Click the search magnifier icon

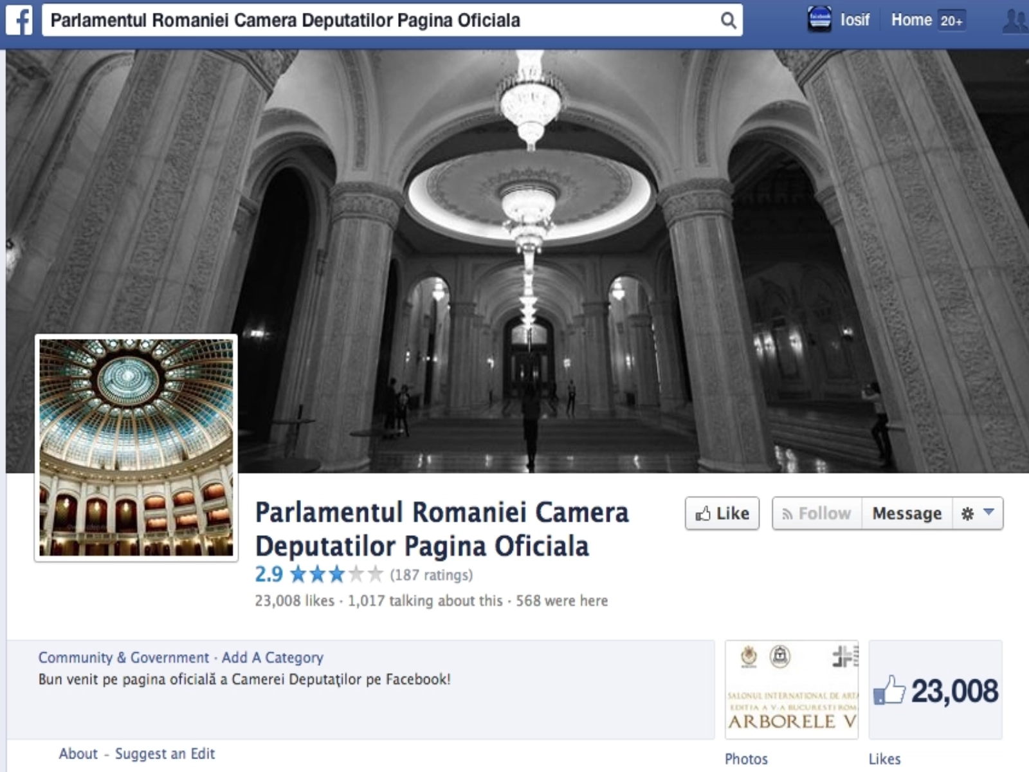(728, 21)
